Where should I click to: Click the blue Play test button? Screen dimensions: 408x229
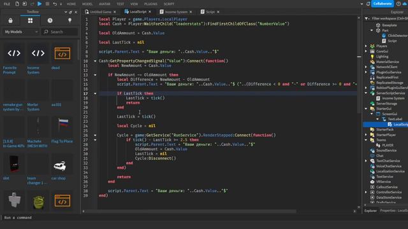coord(40,4)
